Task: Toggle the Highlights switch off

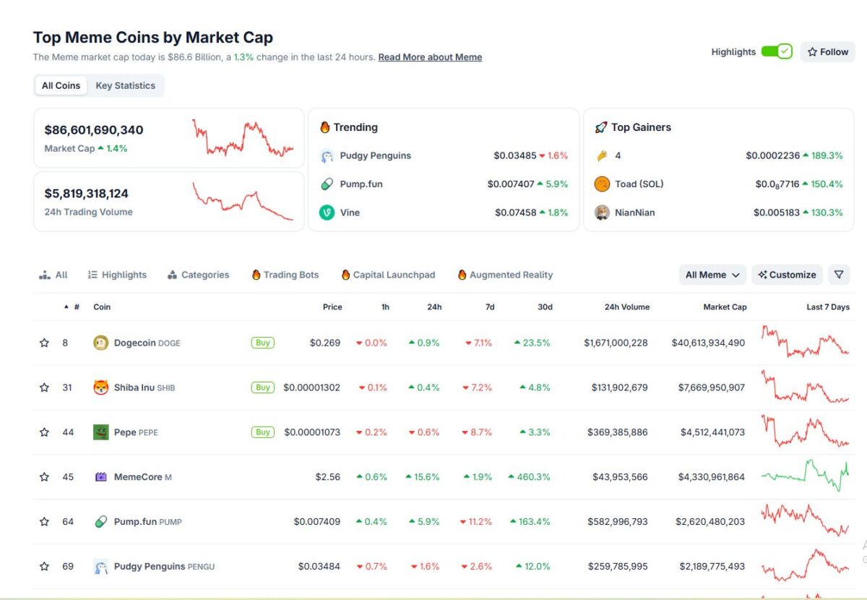Action: pos(777,52)
